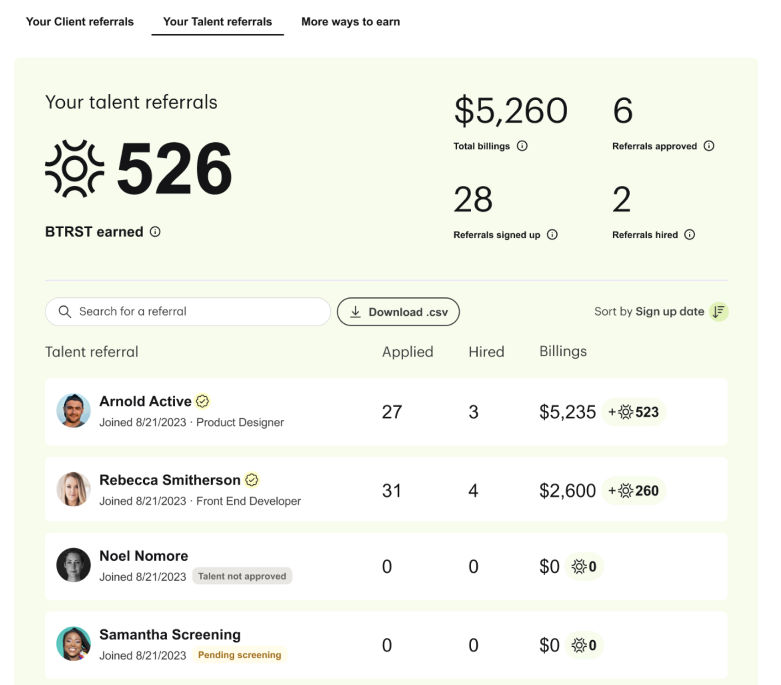Click the Pending screening status tag
Image resolution: width=781 pixels, height=685 pixels.
click(240, 655)
